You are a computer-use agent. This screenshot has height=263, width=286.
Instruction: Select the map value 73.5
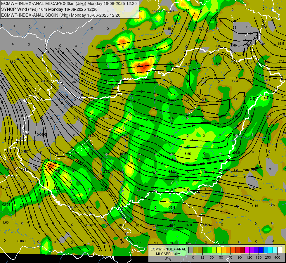[x=172, y=243]
